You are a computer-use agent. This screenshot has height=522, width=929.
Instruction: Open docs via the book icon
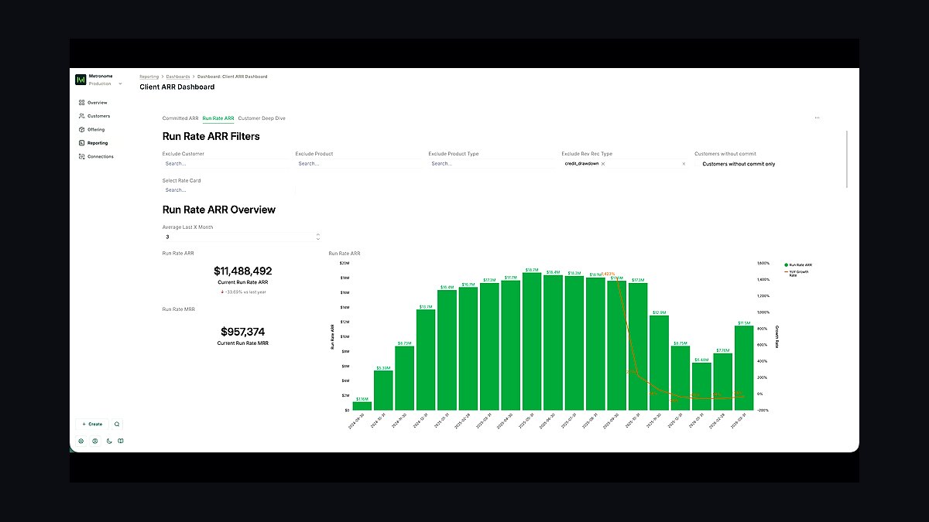pos(121,441)
